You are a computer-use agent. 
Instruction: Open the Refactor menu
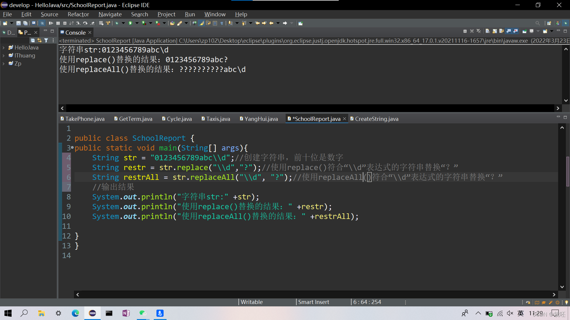tap(78, 14)
